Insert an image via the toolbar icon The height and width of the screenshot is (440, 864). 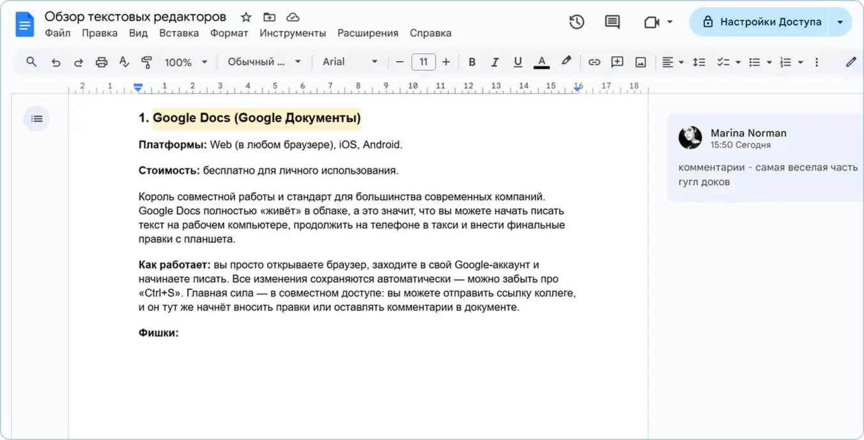click(x=640, y=62)
